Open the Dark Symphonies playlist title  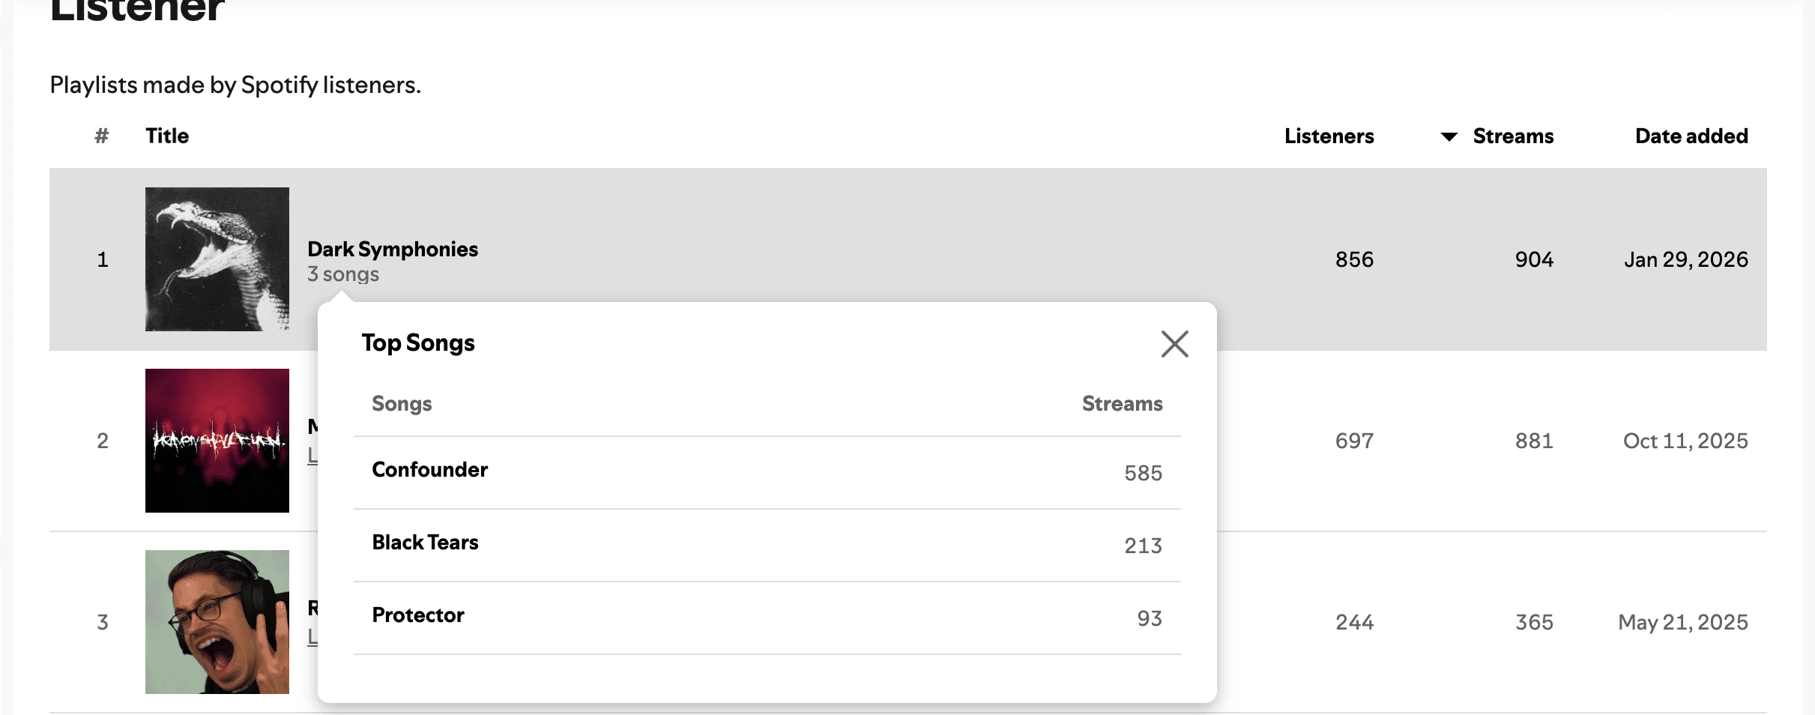point(393,249)
